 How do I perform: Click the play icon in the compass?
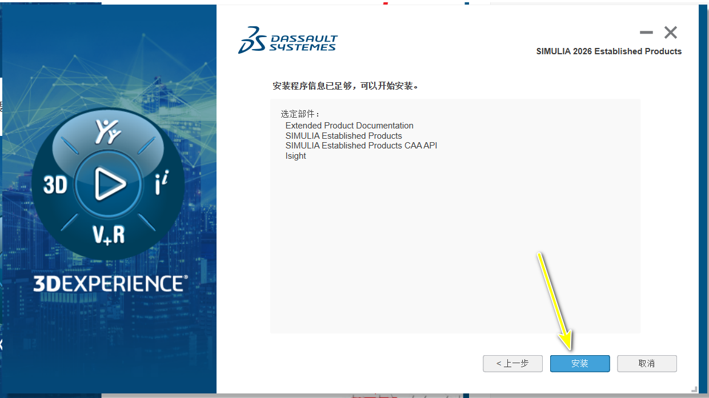click(109, 184)
